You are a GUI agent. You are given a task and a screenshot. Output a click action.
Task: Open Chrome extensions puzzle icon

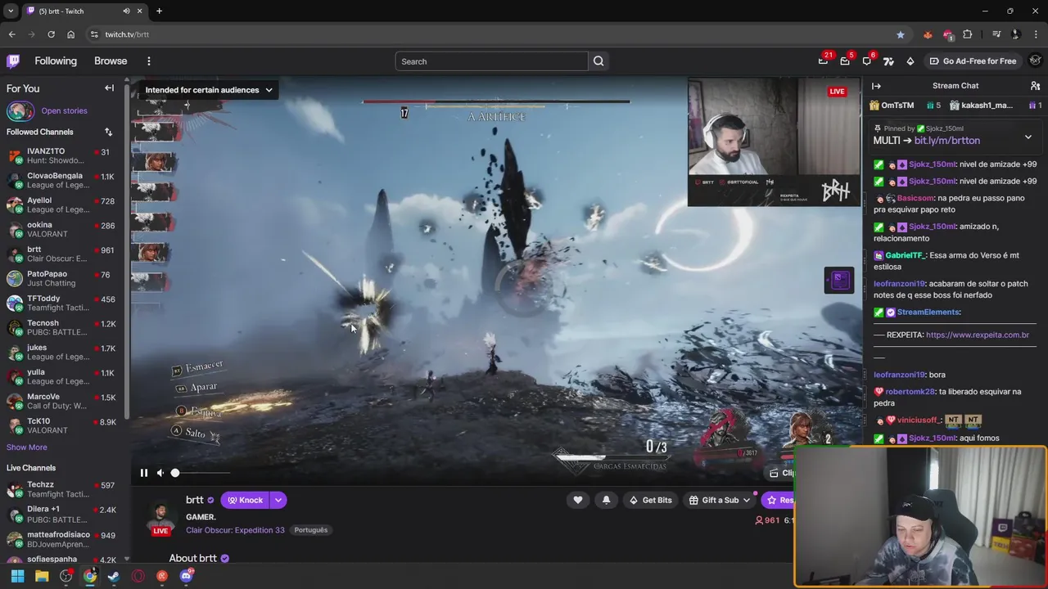coord(968,34)
